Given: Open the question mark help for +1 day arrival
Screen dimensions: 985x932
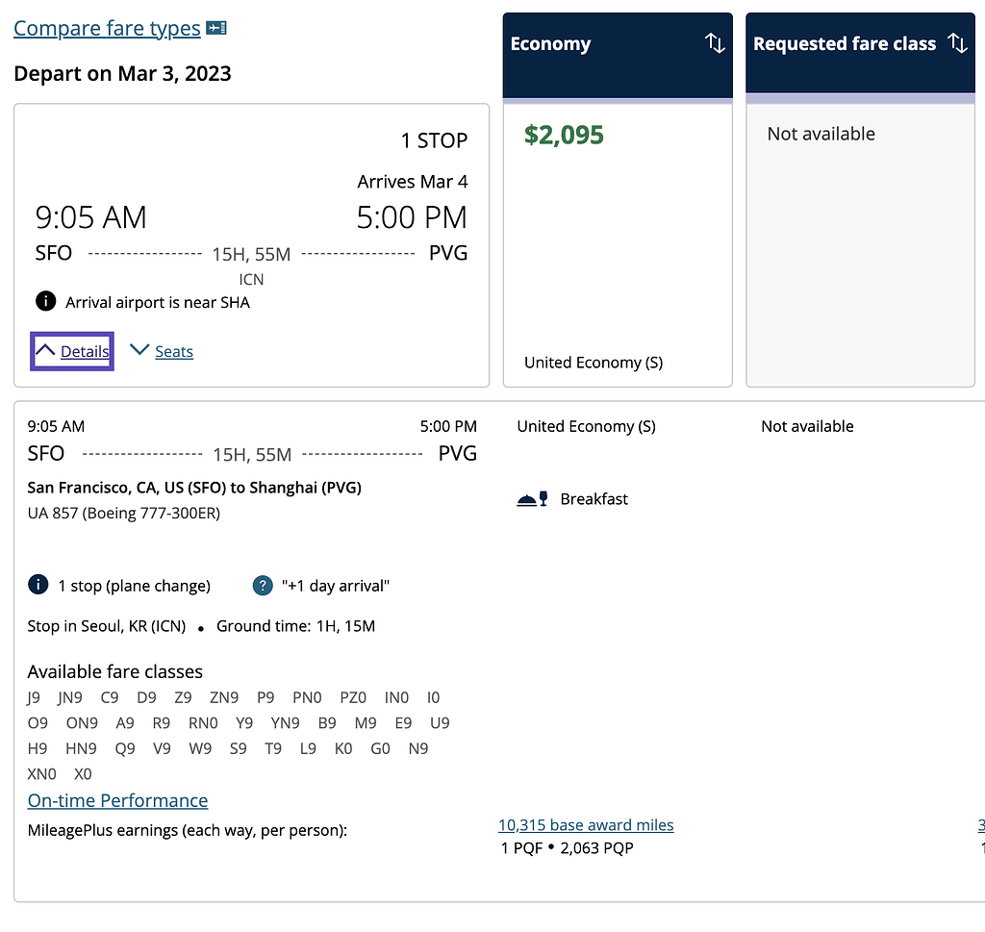Looking at the screenshot, I should coord(263,586).
